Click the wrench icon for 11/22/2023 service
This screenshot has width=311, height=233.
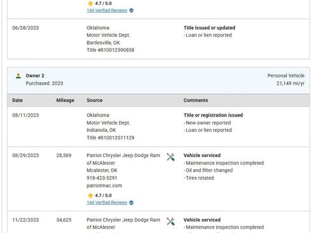171,222
